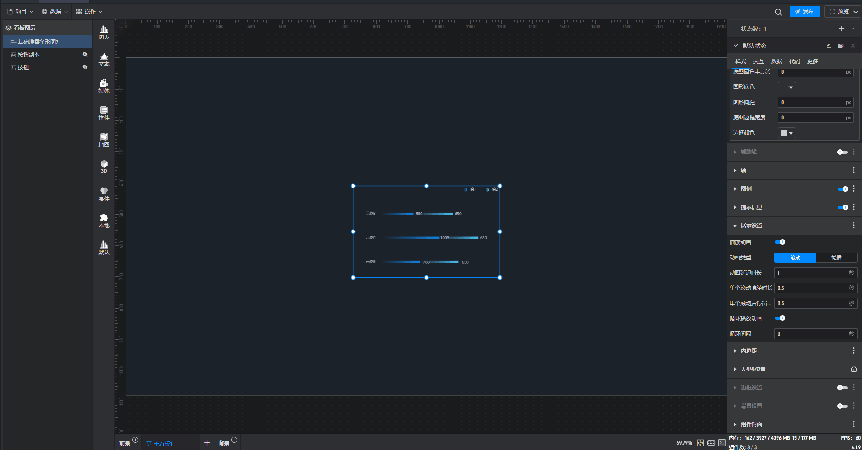Open the console terminal icon in status bar
The image size is (862, 450).
[x=721, y=443]
